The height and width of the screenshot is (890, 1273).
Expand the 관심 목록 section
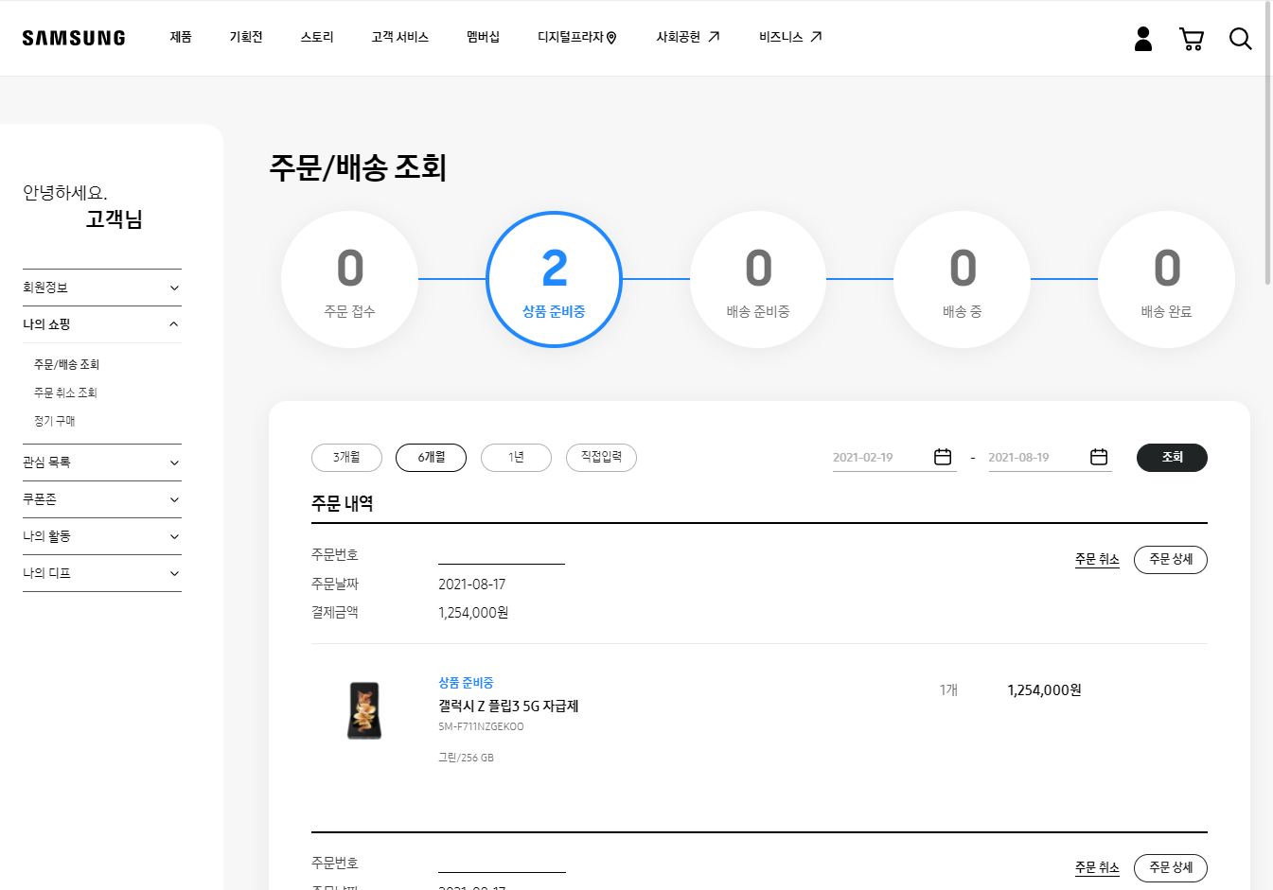click(102, 462)
